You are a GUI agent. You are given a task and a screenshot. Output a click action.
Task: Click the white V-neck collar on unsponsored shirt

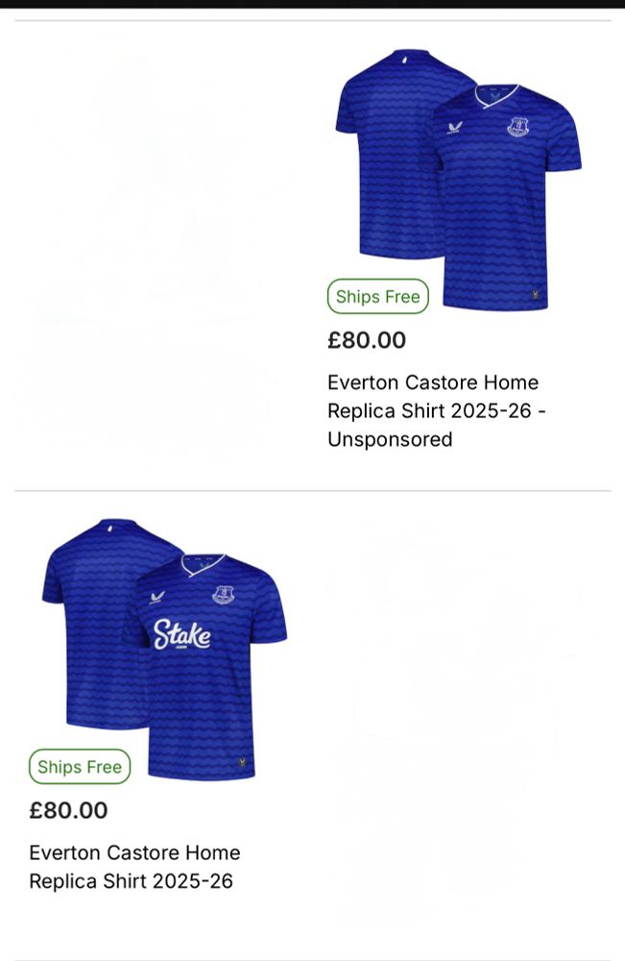coord(496,95)
